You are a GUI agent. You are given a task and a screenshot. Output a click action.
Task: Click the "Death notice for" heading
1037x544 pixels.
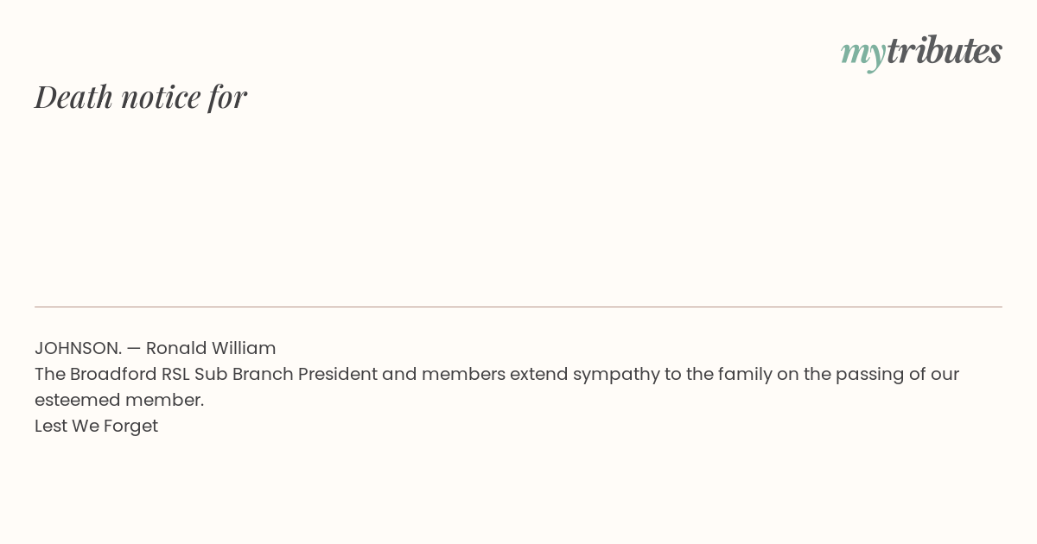[141, 96]
